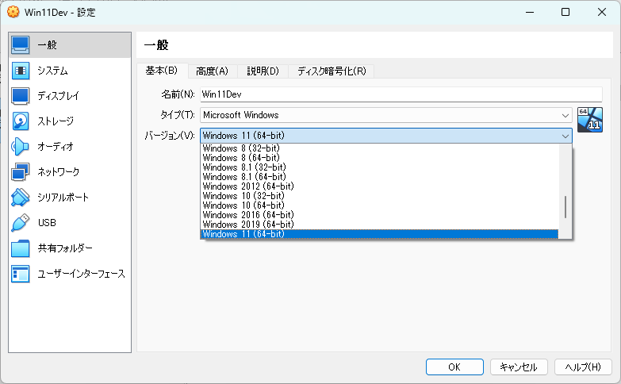Image resolution: width=621 pixels, height=384 pixels.
Task: Open the 一般 settings category label
Action: [47, 44]
